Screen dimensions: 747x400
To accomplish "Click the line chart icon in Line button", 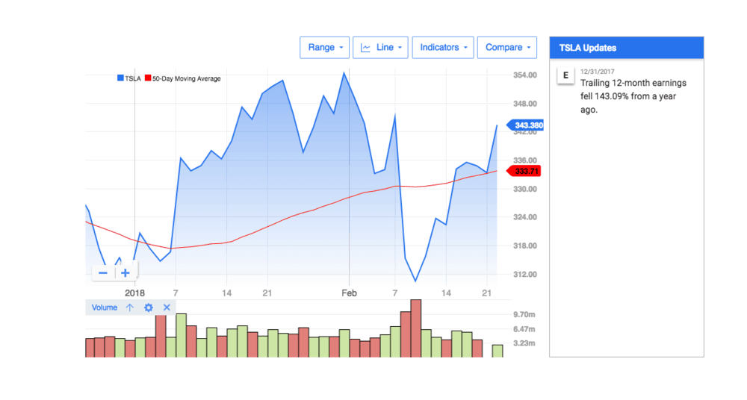I will [365, 48].
